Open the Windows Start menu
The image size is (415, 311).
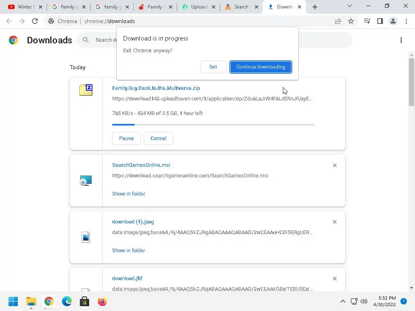(x=13, y=301)
